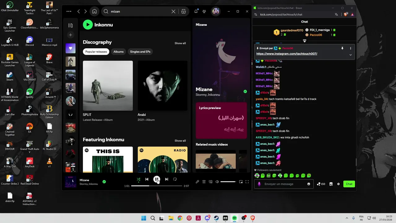Select Popular releases filter chip
The height and width of the screenshot is (223, 396).
pos(96,52)
